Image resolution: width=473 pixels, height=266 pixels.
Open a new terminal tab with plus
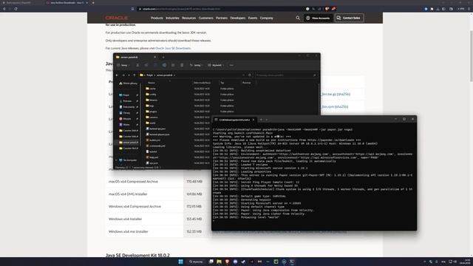(x=261, y=120)
